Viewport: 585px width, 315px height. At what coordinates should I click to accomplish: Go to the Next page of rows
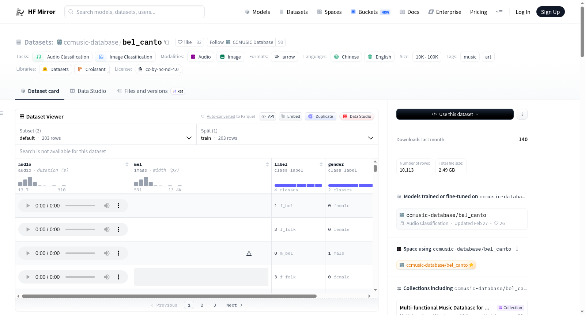pyautogui.click(x=234, y=305)
